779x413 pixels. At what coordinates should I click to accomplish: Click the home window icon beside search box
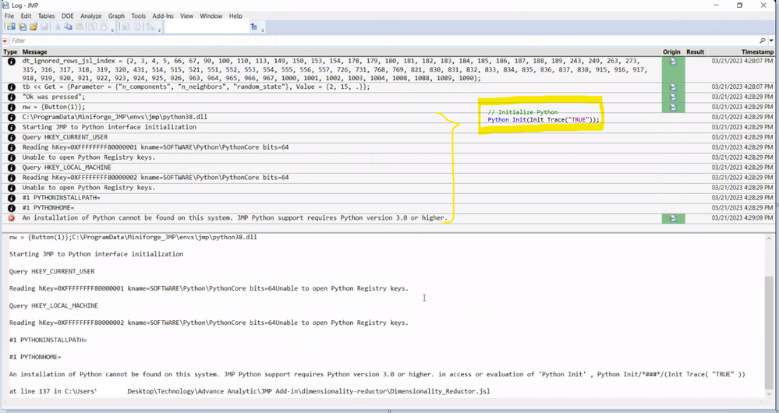pos(254,26)
